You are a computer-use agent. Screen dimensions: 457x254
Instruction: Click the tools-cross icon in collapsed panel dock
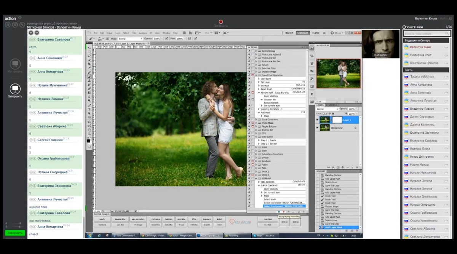312,79
